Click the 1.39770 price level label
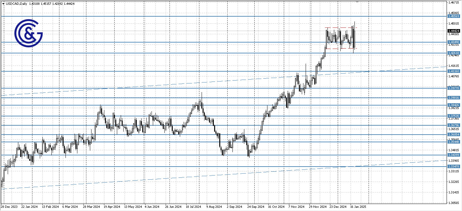Viewport: 462px width, 211px height. point(455,88)
